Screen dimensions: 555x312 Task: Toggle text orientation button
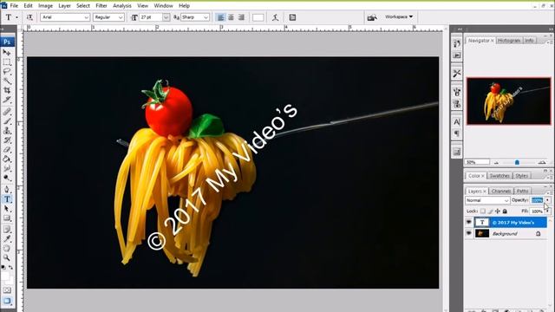coord(29,17)
